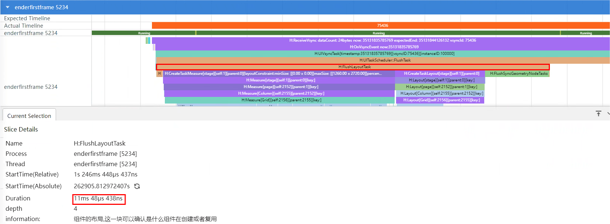
Task: Click the Duration value 11ms 48μs 438ns
Action: pos(98,199)
